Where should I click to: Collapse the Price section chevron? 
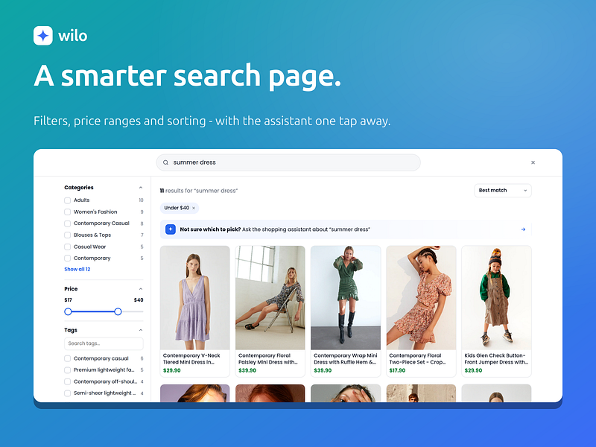pos(141,289)
